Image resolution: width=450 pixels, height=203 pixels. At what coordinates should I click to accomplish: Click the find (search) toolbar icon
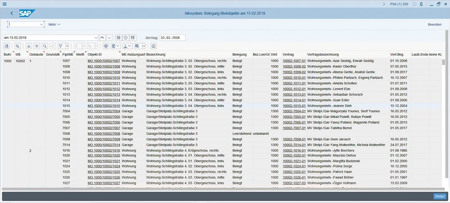(45, 46)
